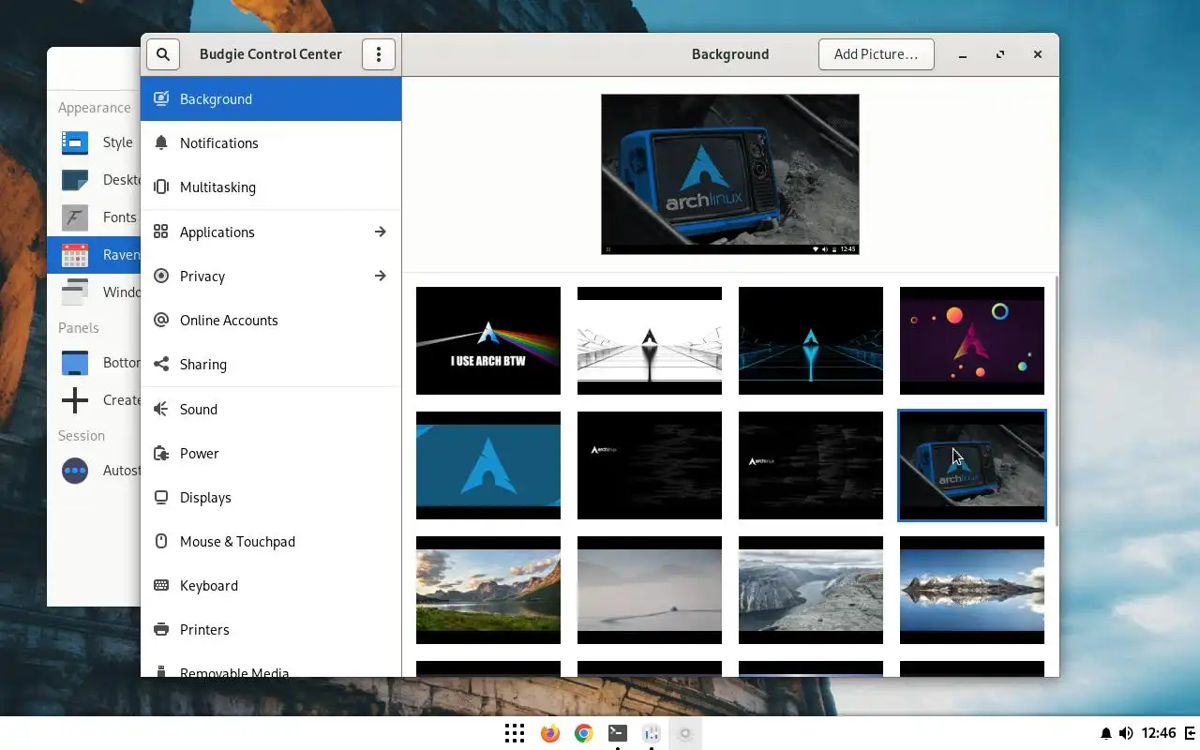
Task: Choose the cyan neon Arch wallpaper
Action: [811, 340]
